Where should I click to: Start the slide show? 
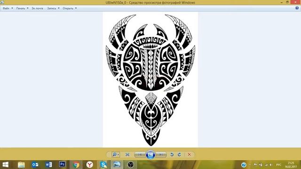point(150,154)
